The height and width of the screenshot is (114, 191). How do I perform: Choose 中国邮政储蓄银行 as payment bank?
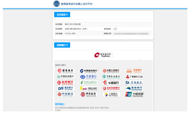89,82
